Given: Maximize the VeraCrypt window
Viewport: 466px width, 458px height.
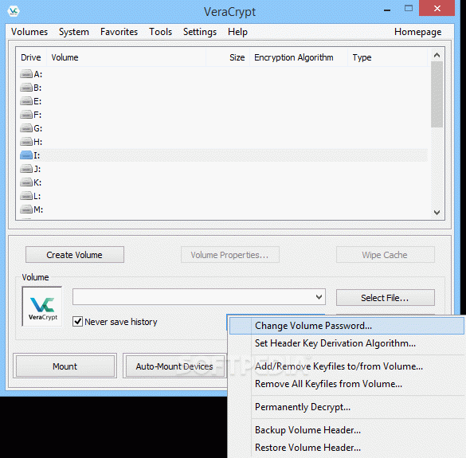Looking at the screenshot, I should pos(409,8).
